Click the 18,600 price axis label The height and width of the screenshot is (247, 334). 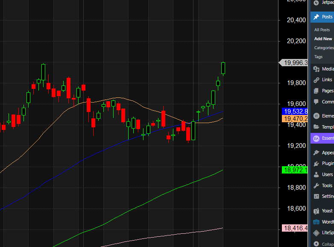point(296,209)
